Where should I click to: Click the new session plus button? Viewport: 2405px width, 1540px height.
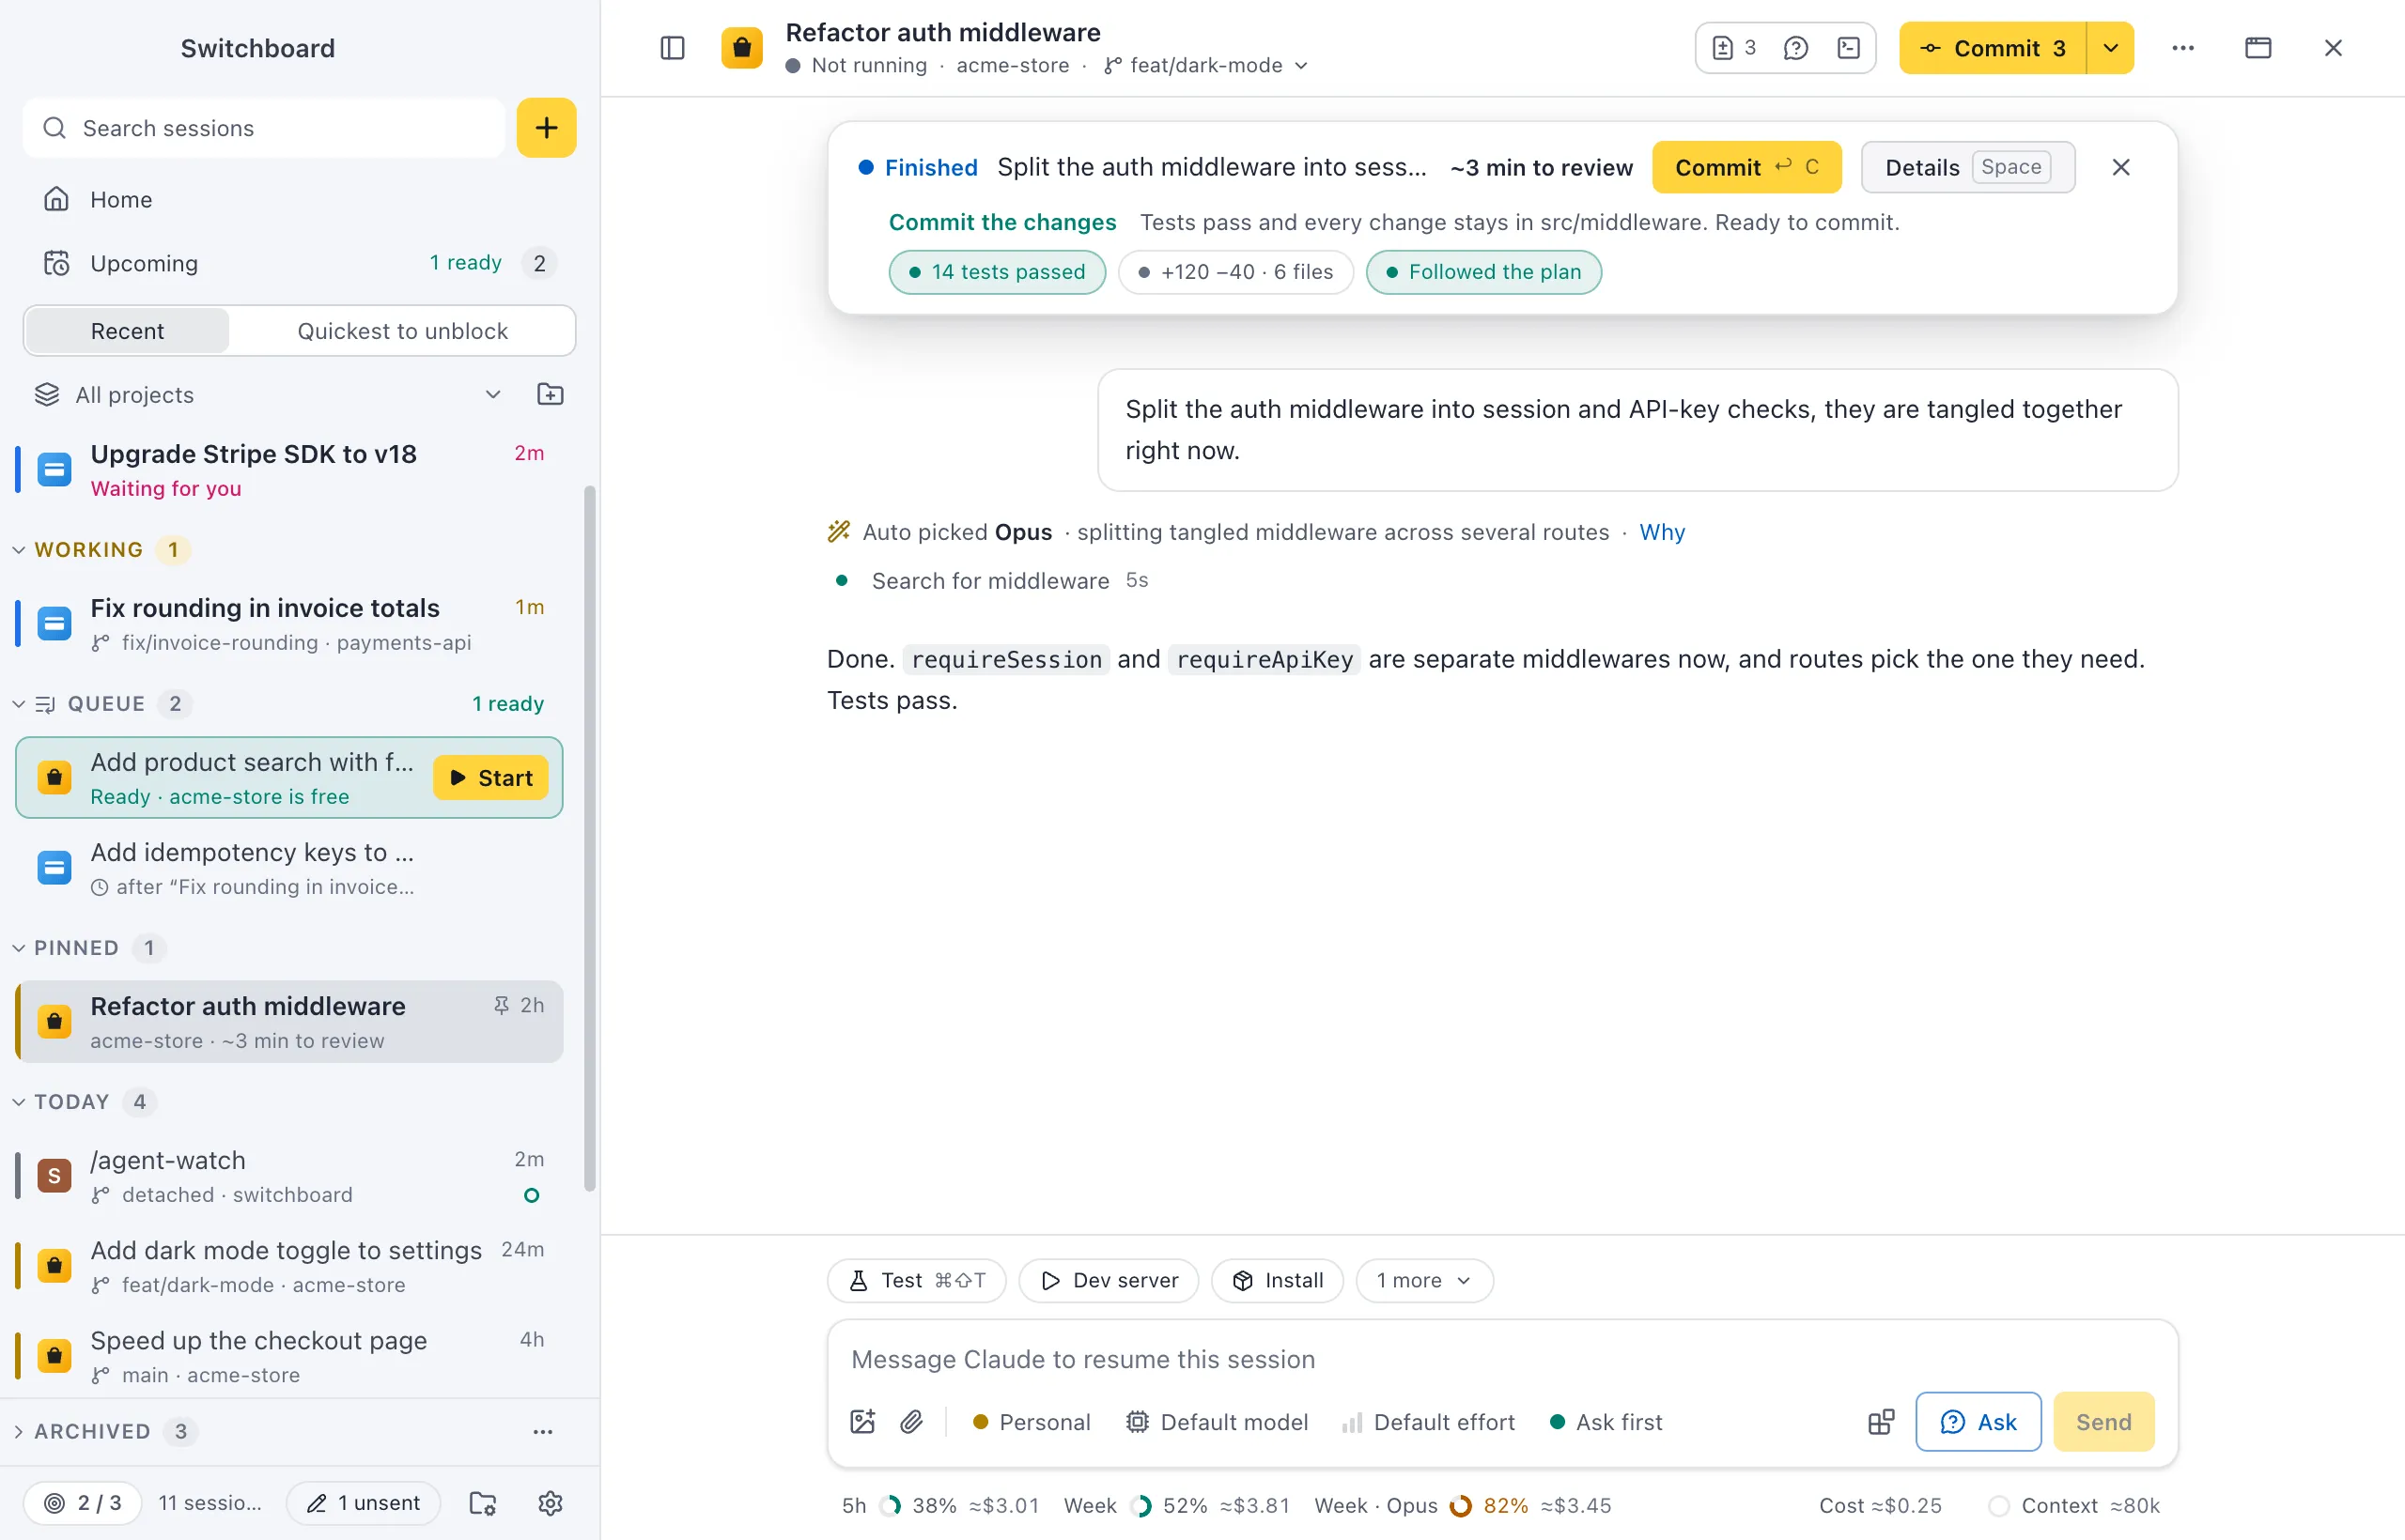coord(546,128)
